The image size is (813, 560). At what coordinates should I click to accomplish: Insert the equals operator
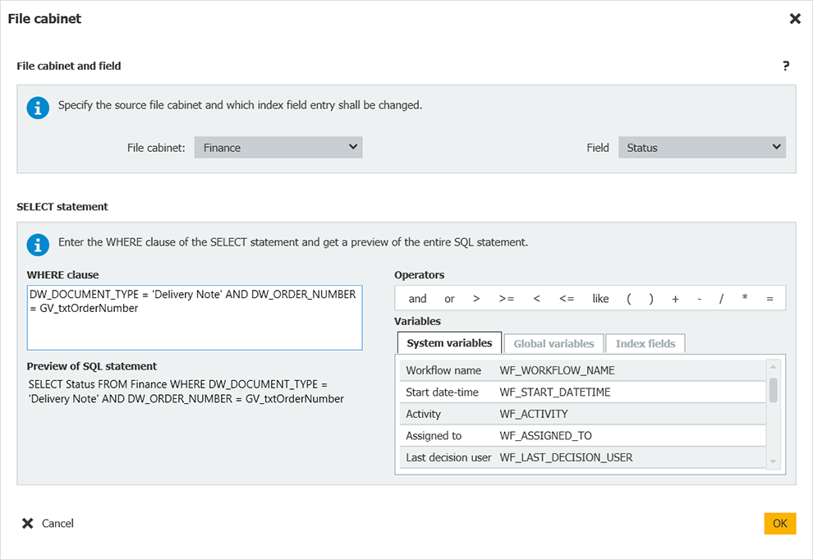coord(769,298)
